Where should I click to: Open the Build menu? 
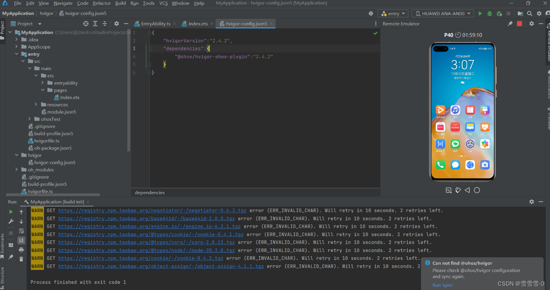click(x=121, y=3)
